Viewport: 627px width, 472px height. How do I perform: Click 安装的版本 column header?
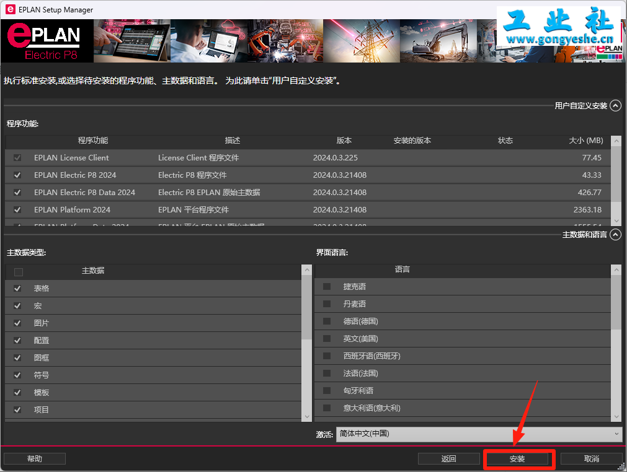pyautogui.click(x=412, y=141)
